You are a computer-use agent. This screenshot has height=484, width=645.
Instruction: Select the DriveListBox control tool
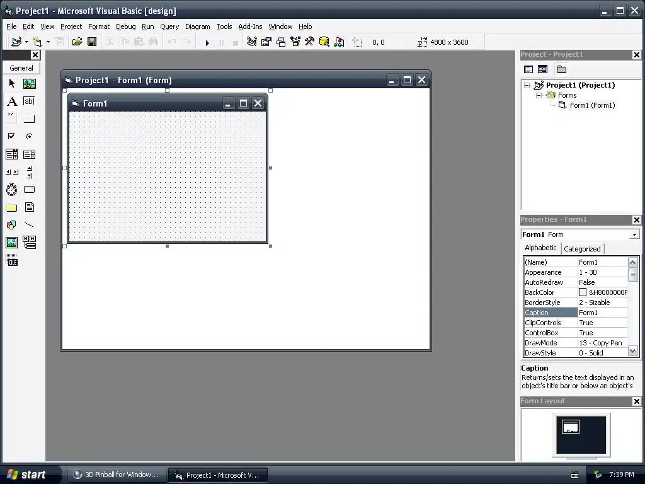[29, 189]
